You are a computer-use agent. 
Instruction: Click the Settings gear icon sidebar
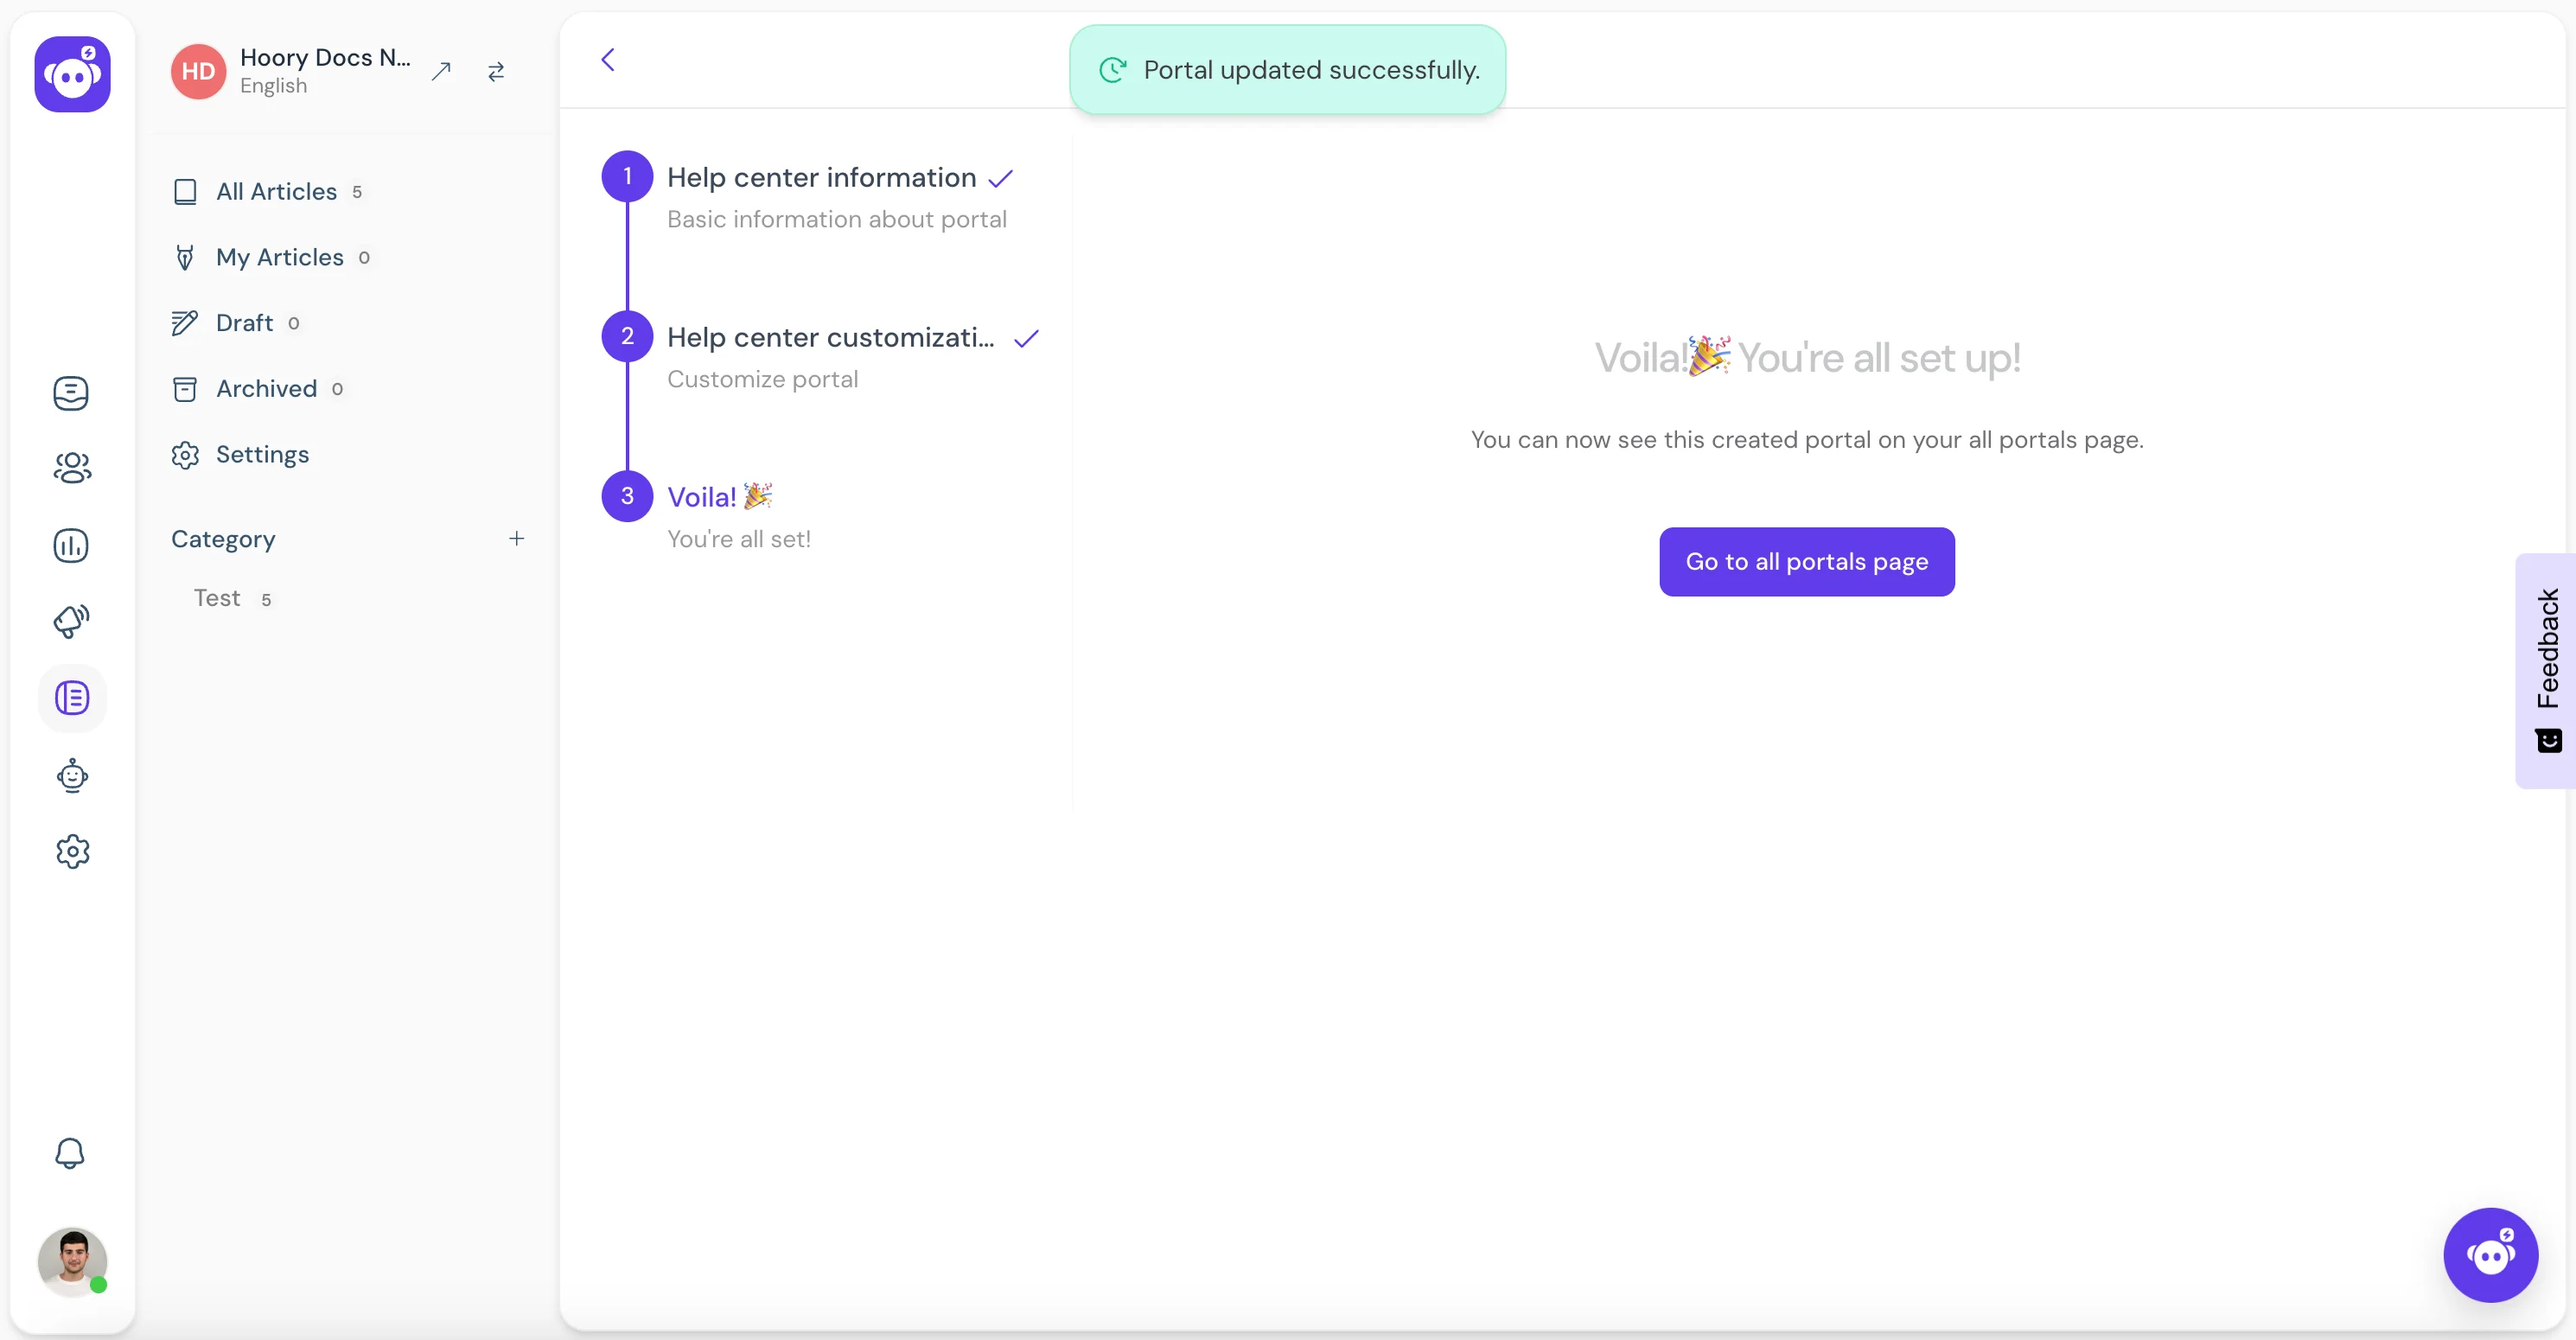pos(73,851)
